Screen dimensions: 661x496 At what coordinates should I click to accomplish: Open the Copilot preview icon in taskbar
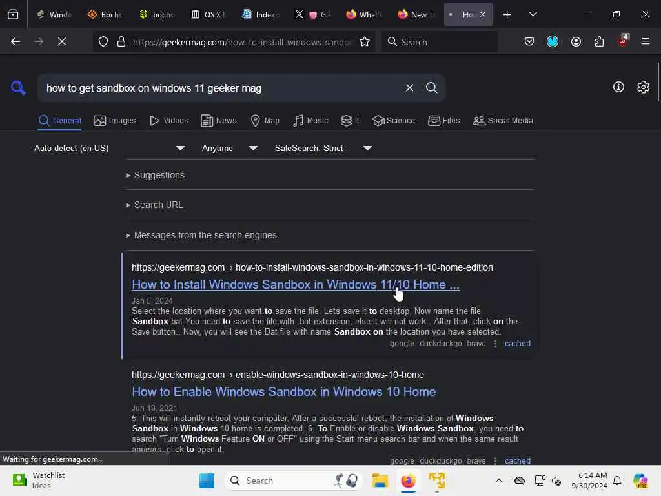click(640, 480)
